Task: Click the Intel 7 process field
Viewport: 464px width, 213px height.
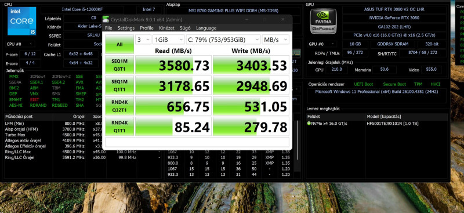Action: click(148, 9)
